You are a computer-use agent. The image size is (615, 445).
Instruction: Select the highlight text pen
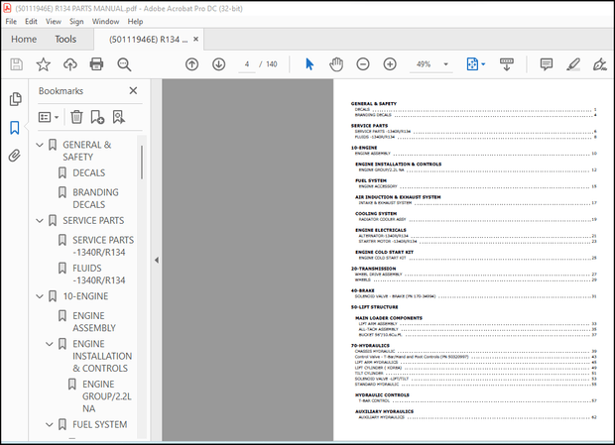[573, 64]
